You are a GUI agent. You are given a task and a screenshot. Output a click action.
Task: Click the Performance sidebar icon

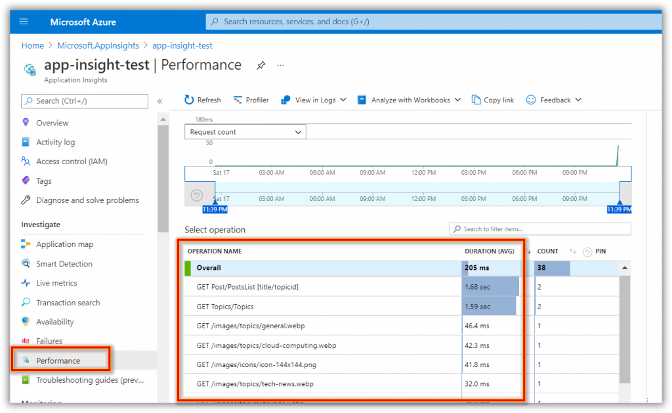point(26,360)
